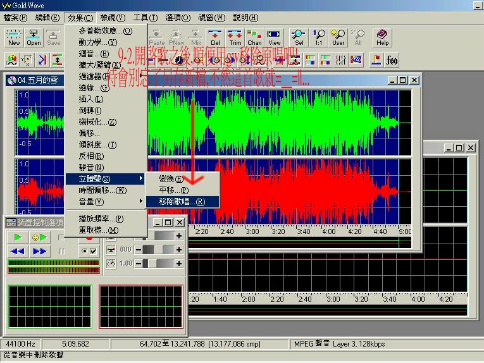Click the Del toolbar icon
This screenshot has width=484, height=363.
(216, 37)
